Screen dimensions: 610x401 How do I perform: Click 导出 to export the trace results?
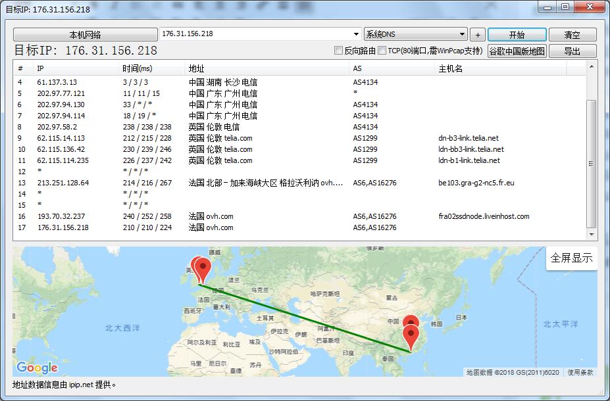(572, 50)
